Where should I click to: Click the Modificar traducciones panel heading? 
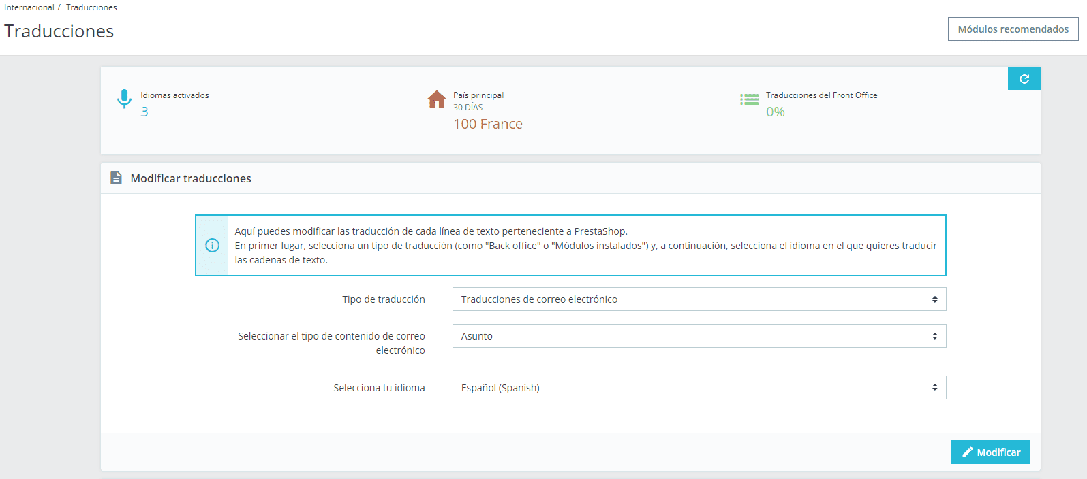(191, 178)
